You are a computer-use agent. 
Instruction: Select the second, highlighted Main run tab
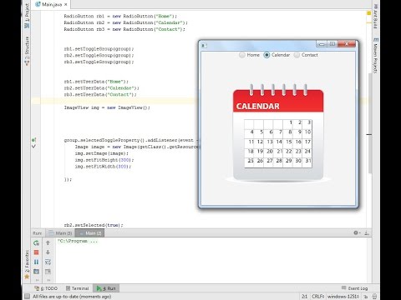90,233
